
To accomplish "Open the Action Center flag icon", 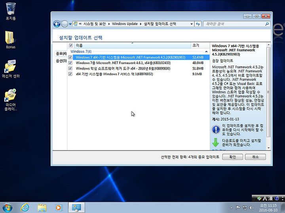I will 238,207.
